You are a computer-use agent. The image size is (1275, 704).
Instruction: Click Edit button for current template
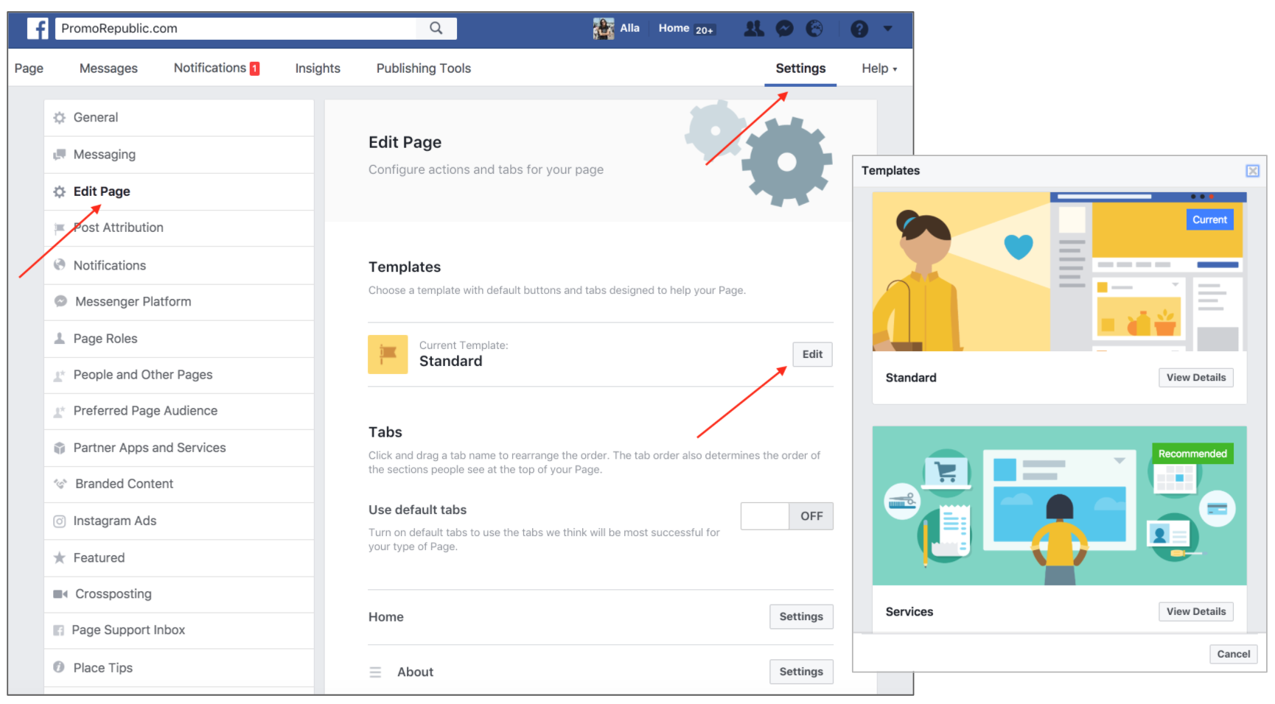[x=812, y=354]
